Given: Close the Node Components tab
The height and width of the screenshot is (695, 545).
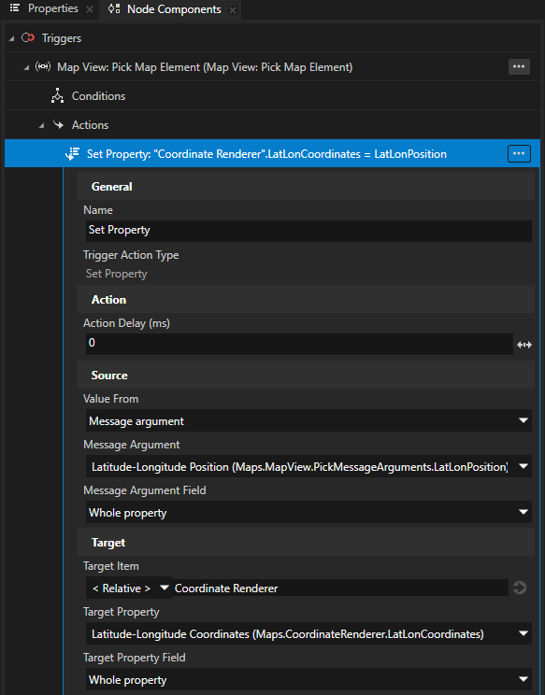Looking at the screenshot, I should coord(233,9).
